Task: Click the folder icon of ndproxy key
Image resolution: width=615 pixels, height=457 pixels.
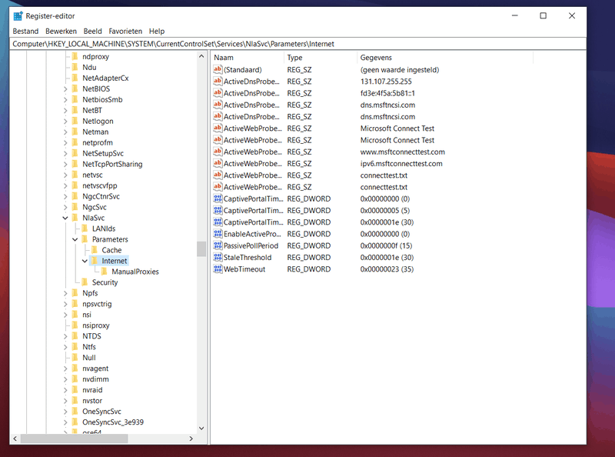Action: [75, 56]
